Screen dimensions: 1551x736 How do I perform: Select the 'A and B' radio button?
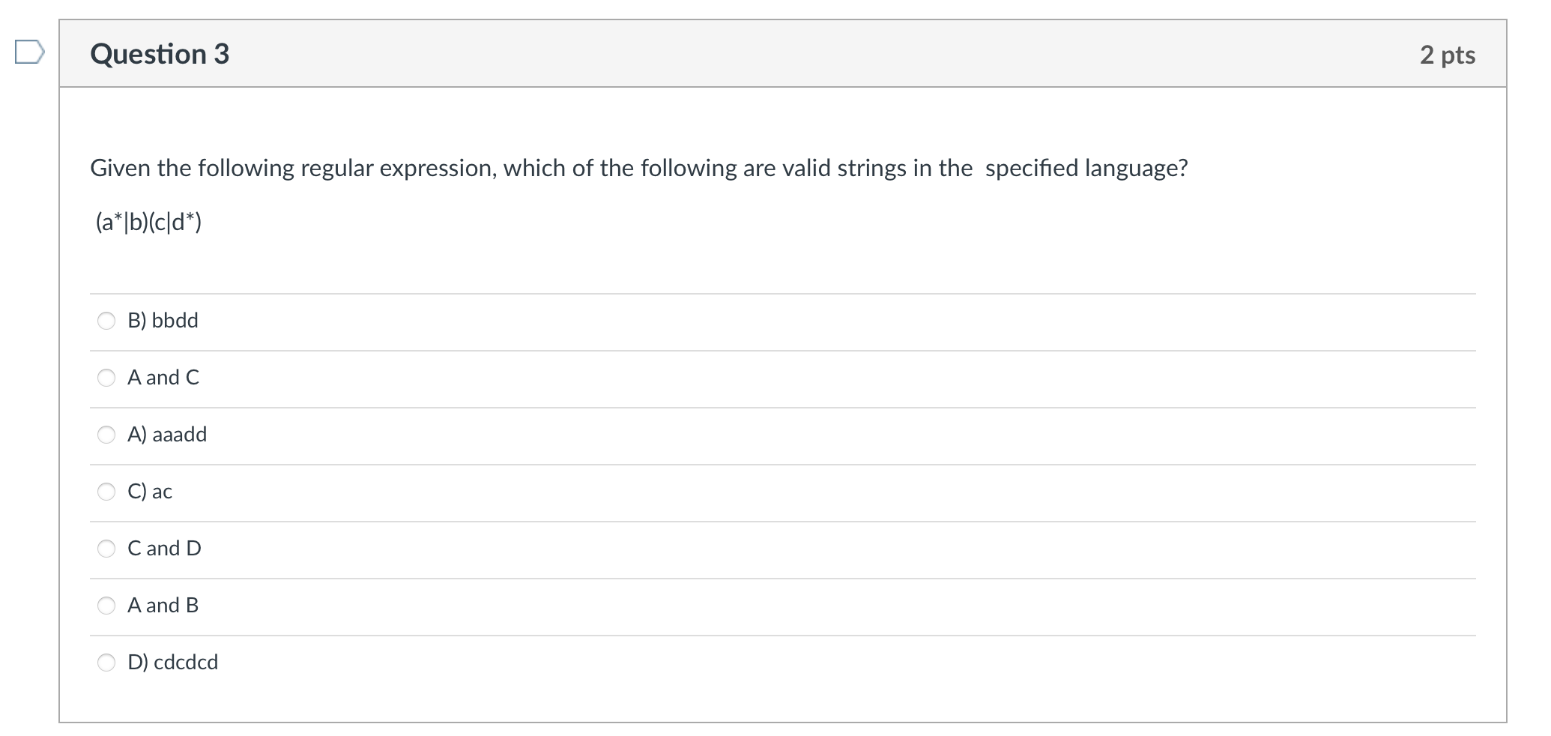pos(106,606)
